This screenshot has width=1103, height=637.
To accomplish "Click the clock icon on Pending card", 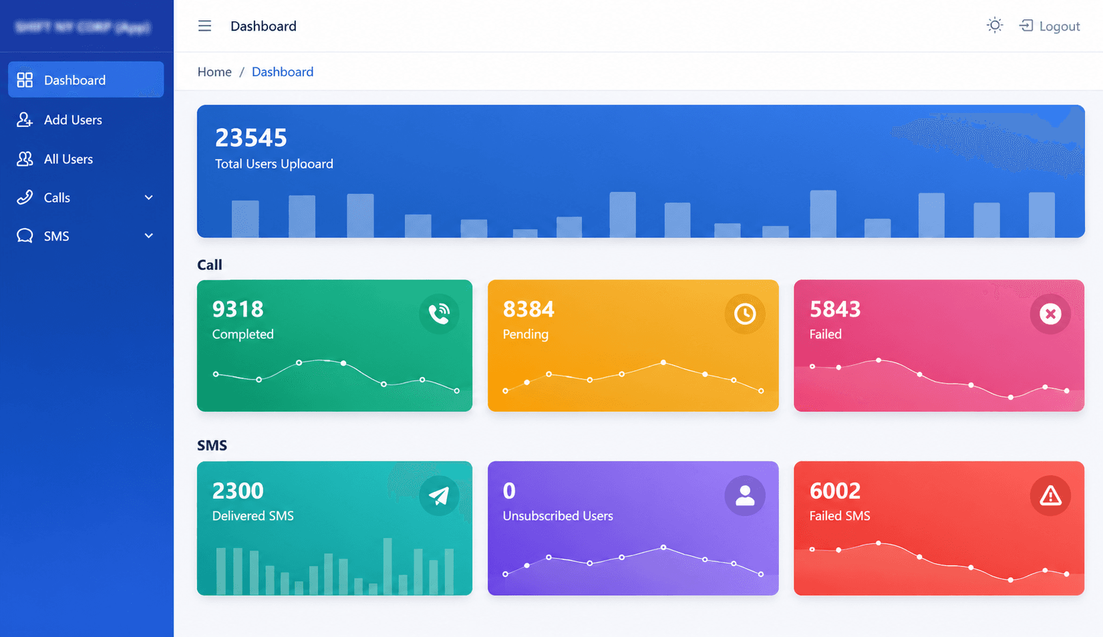I will 745,313.
